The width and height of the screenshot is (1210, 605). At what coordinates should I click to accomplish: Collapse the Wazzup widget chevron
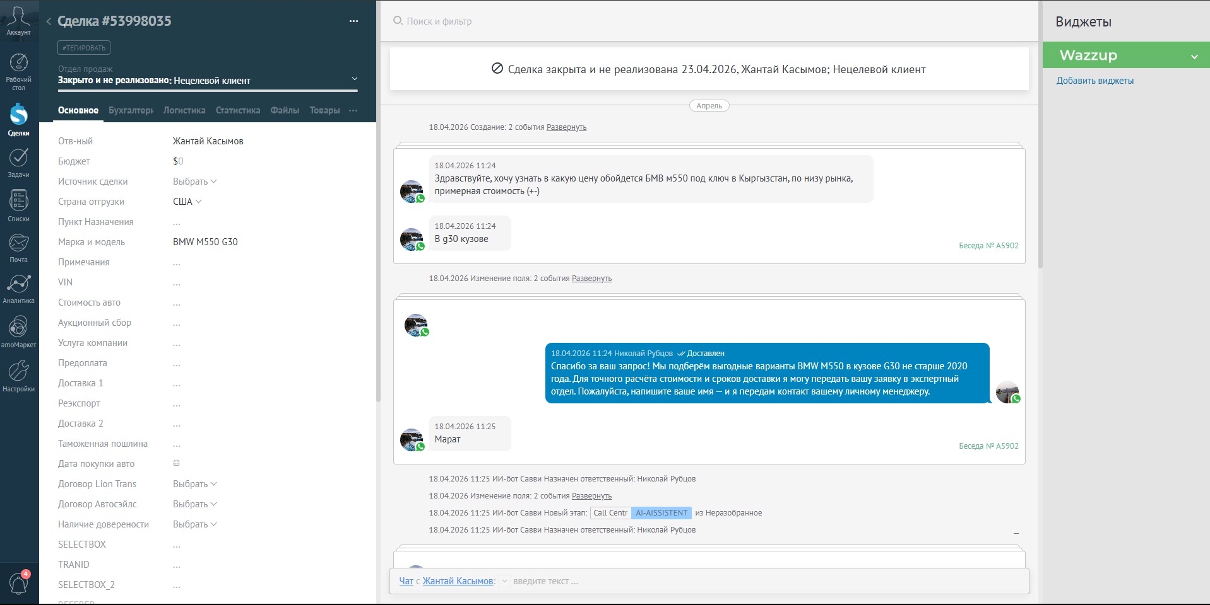[1194, 57]
